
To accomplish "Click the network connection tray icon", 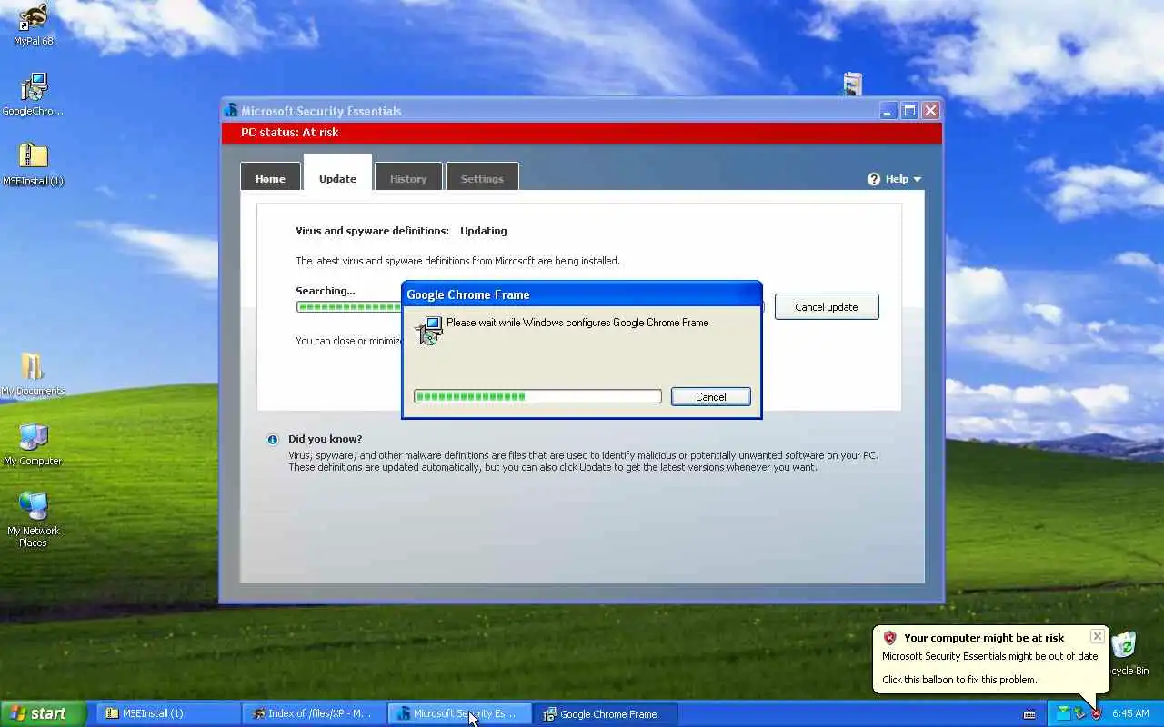I will 1062,713.
